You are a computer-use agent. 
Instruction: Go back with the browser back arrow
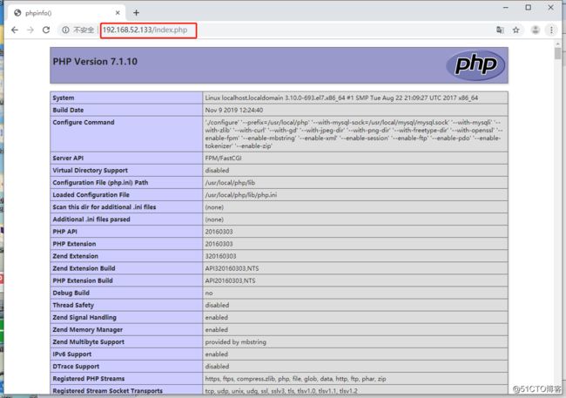[15, 30]
